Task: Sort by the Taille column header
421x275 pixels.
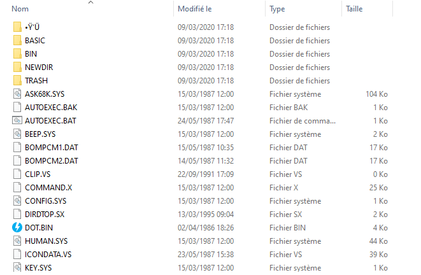Action: (x=354, y=9)
